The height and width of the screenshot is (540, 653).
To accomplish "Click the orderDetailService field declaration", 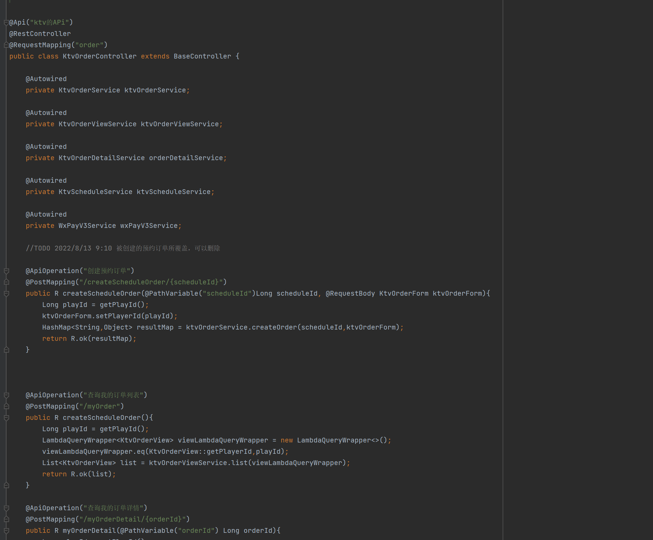I will pos(186,158).
